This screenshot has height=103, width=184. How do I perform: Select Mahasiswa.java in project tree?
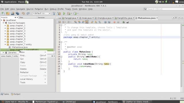coord(20,47)
